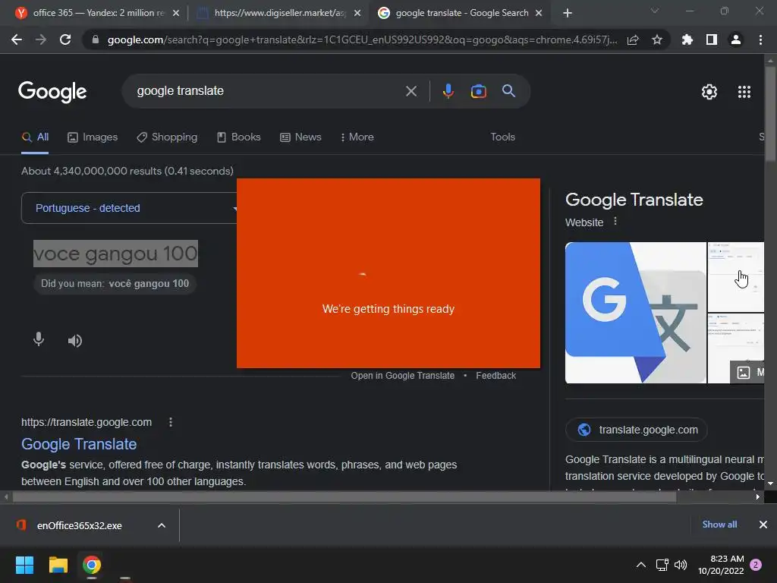Screen dimensions: 777x583
Task: Click the vertical page scrollbar thumb
Action: [770, 114]
